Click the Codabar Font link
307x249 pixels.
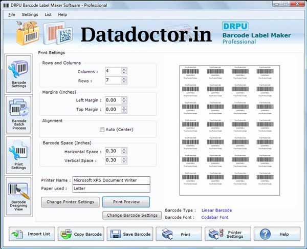point(215,217)
